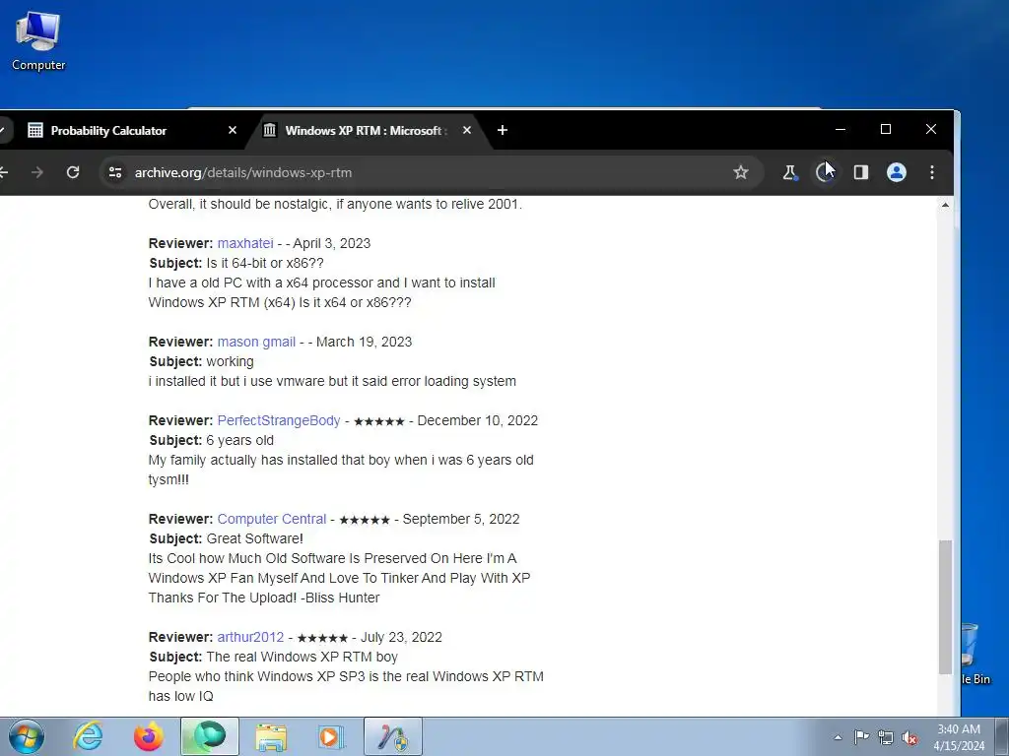Click subject text 'Is it 64-bit or x86??'
1009x756 pixels.
coord(265,263)
